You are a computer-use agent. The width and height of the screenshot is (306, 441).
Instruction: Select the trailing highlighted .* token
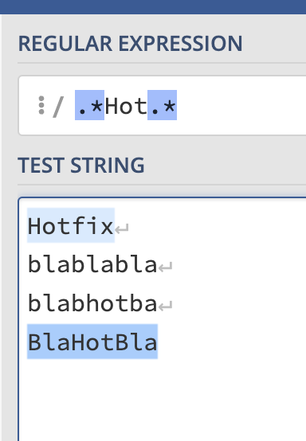point(162,105)
